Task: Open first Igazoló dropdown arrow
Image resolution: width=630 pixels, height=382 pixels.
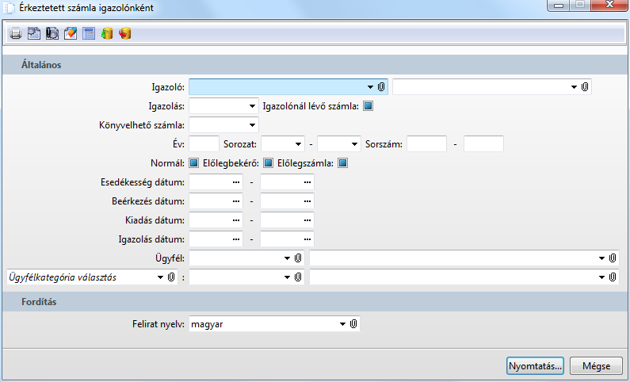Action: (x=370, y=87)
